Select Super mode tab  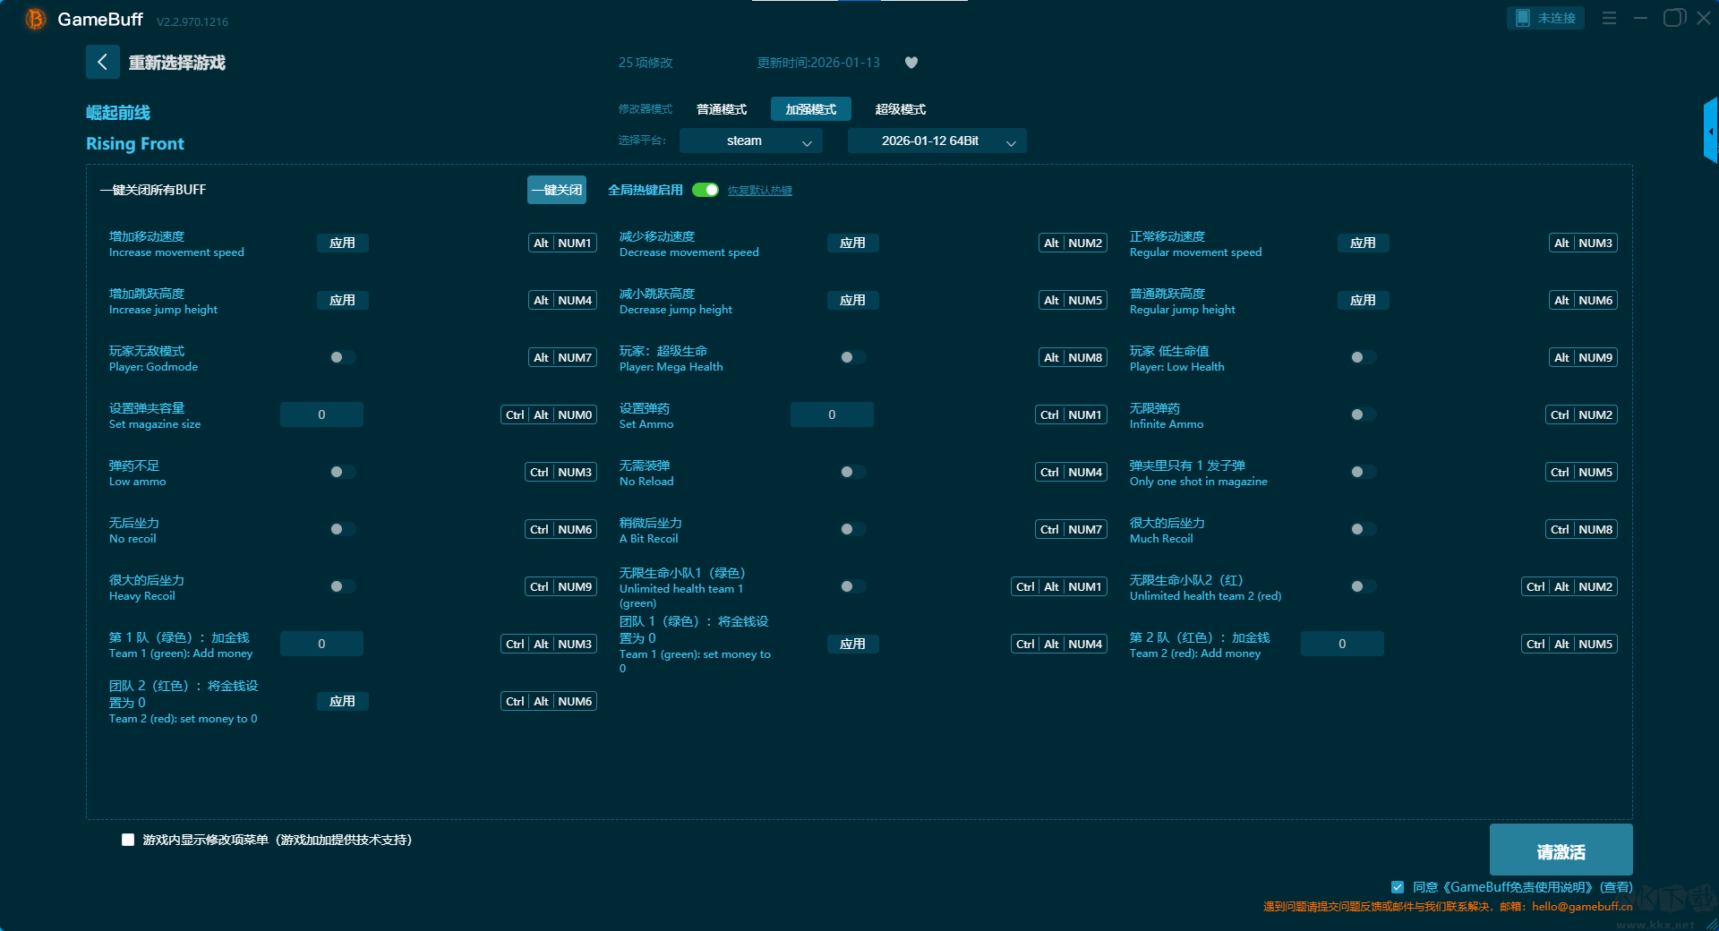(x=901, y=109)
